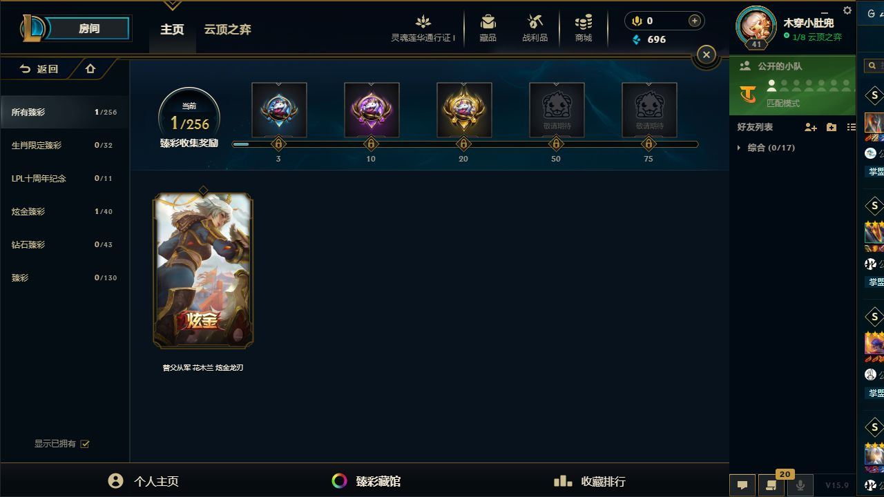Image resolution: width=884 pixels, height=497 pixels.
Task: Click the add friend icon
Action: click(x=811, y=127)
